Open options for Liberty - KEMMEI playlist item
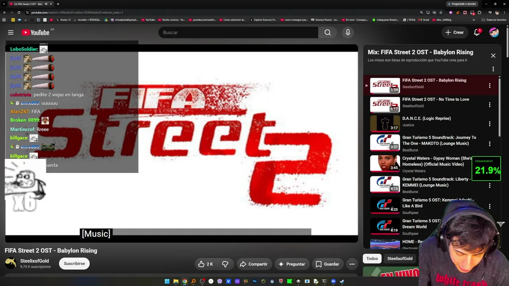 (490, 186)
